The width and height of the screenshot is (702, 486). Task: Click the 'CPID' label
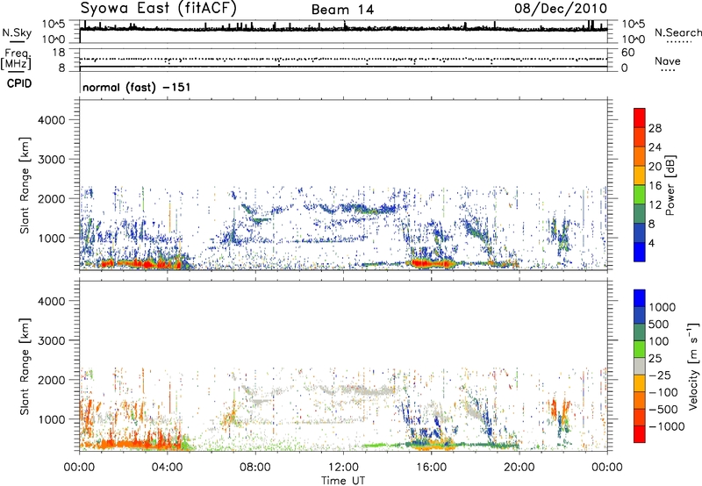tap(19, 83)
